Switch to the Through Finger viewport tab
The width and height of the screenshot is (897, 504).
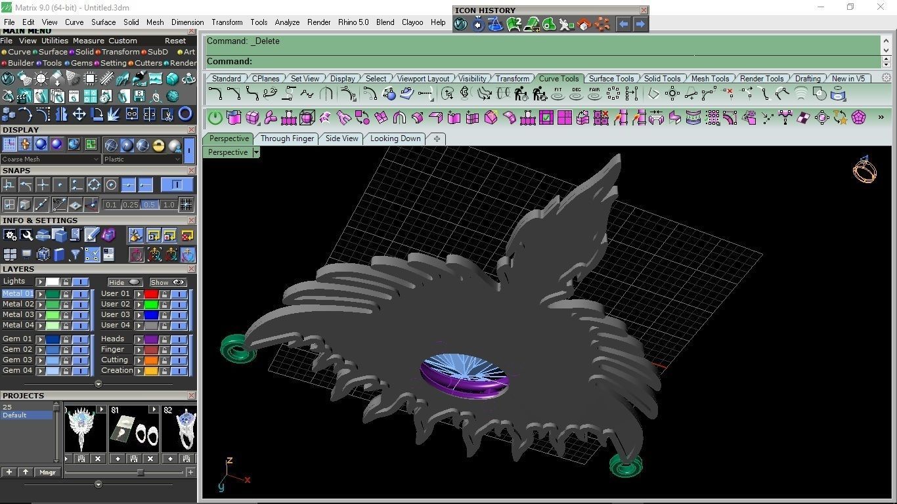coord(287,138)
